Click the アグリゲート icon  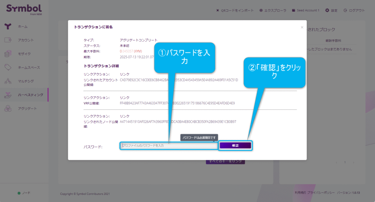click(x=8, y=108)
